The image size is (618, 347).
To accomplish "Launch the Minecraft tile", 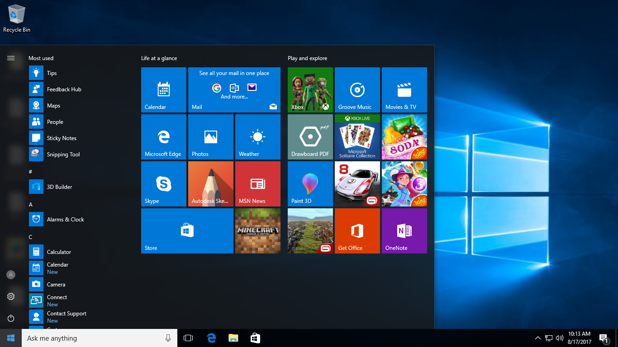I will click(258, 231).
